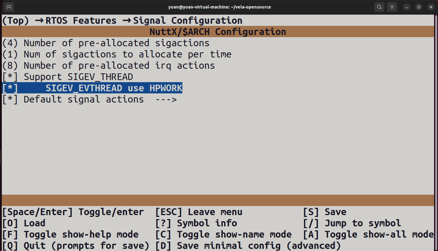Click [C] Toggle show-name mode

pyautogui.click(x=223, y=234)
